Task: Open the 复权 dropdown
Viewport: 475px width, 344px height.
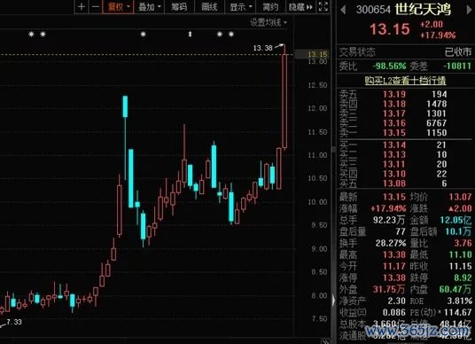Action: (119, 7)
